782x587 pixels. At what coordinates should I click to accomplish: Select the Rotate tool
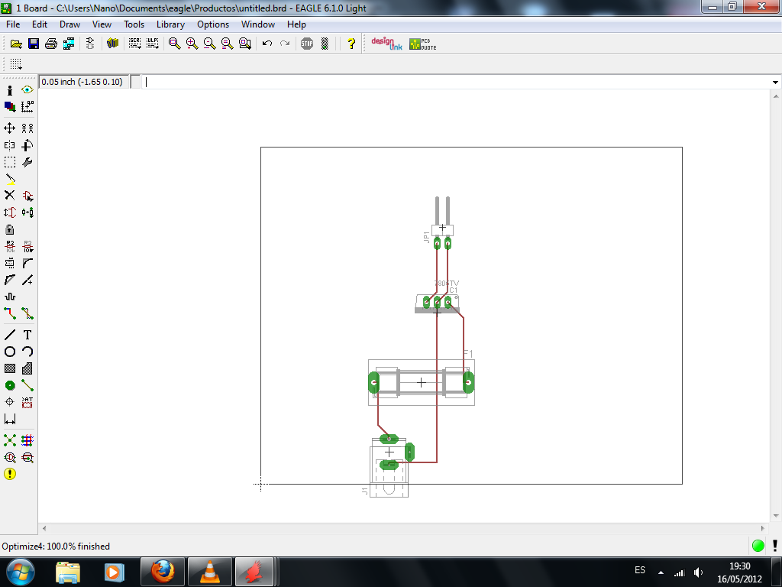tap(27, 145)
